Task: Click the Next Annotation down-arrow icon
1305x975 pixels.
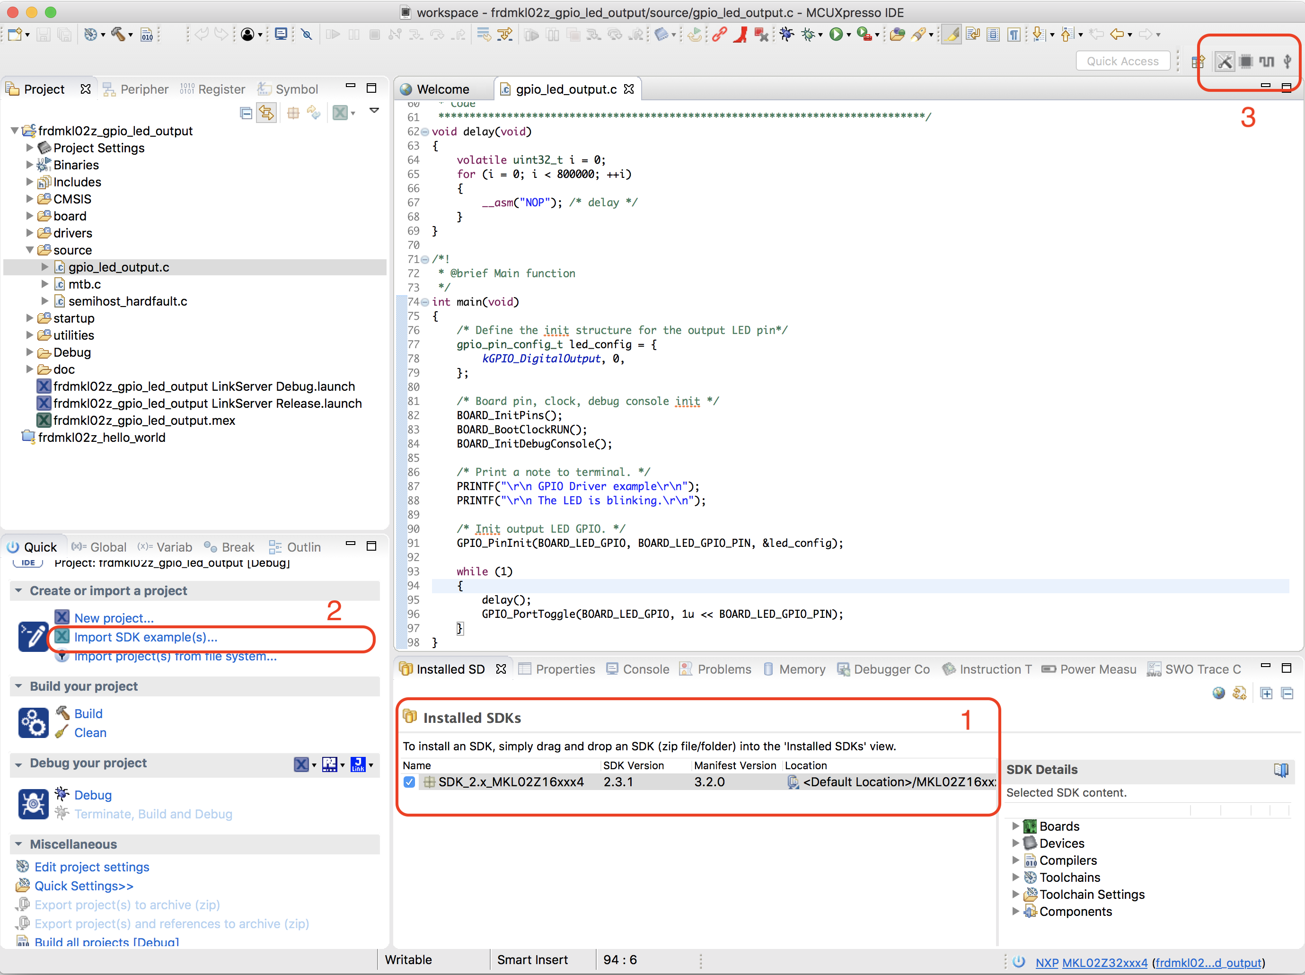Action: coord(1039,34)
